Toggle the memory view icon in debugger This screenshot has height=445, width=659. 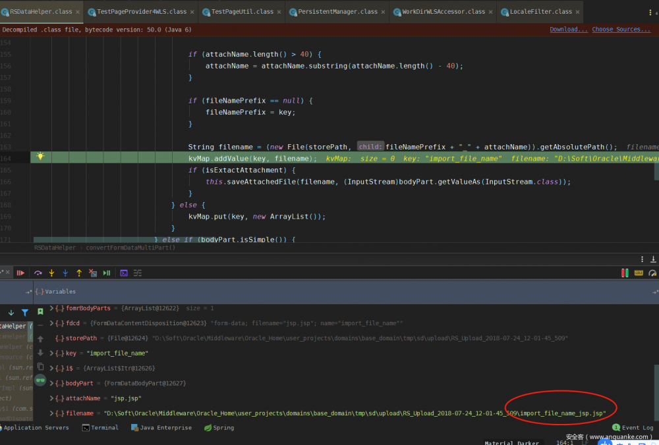point(639,273)
